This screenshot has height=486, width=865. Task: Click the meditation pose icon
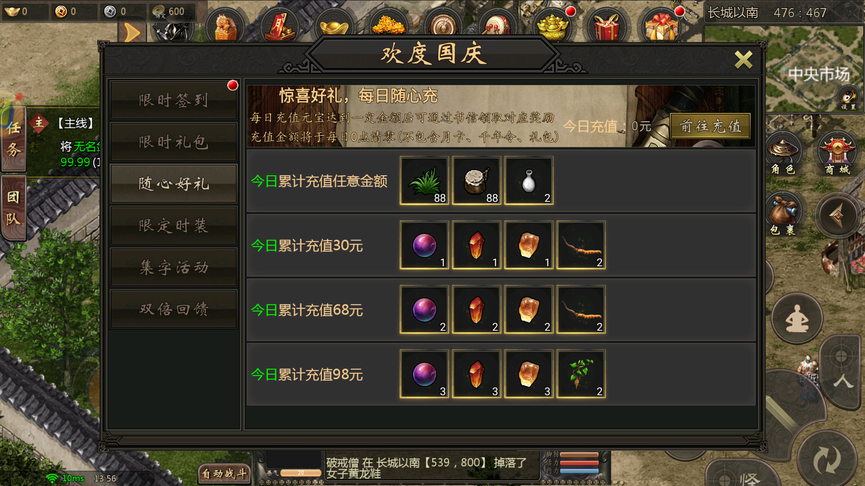(x=796, y=318)
